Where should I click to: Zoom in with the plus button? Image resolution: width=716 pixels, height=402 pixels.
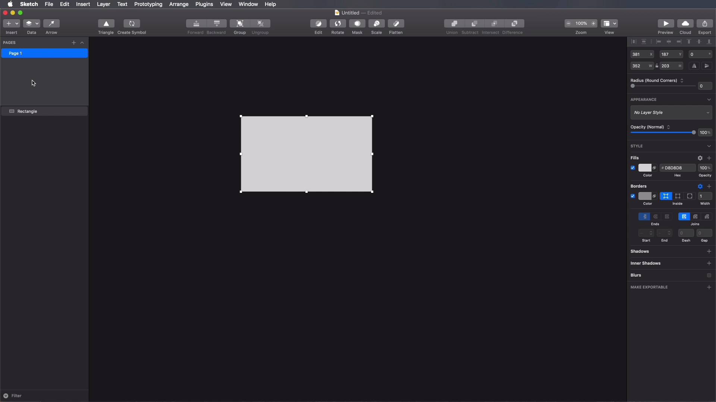coord(593,23)
